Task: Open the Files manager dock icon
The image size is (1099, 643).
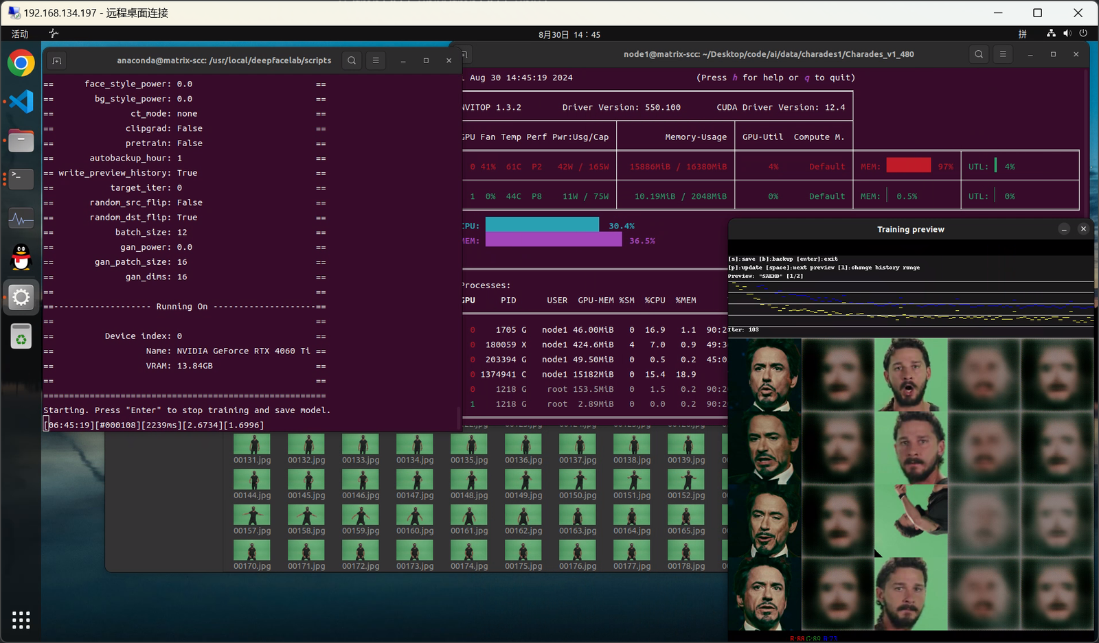Action: click(x=21, y=141)
